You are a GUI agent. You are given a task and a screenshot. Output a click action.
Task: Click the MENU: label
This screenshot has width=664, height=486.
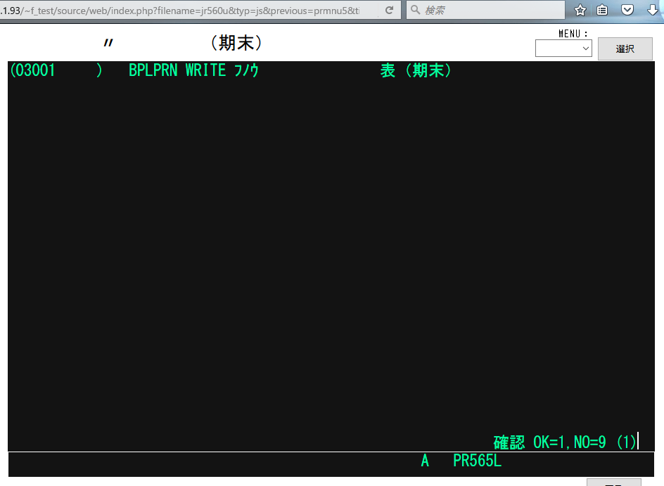573,34
